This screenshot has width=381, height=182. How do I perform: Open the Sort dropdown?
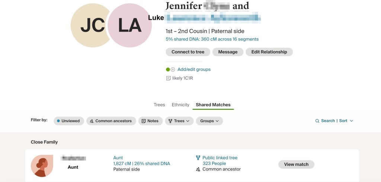point(346,121)
